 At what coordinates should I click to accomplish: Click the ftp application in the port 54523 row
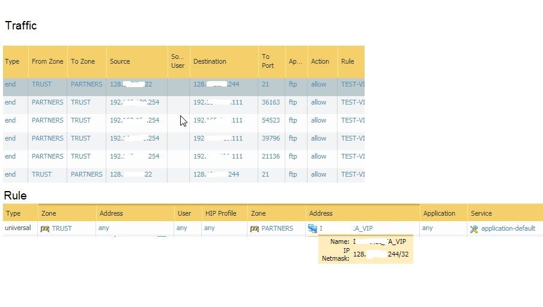[293, 120]
